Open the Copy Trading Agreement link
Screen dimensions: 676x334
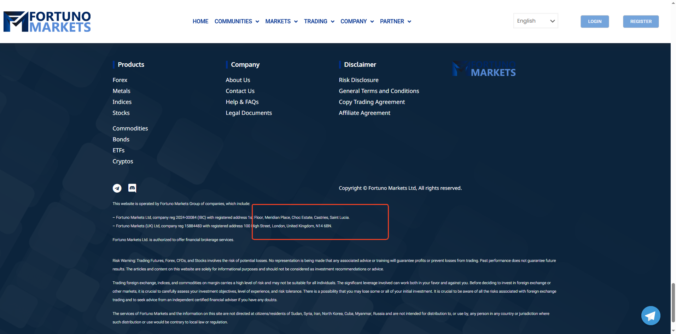(x=372, y=102)
